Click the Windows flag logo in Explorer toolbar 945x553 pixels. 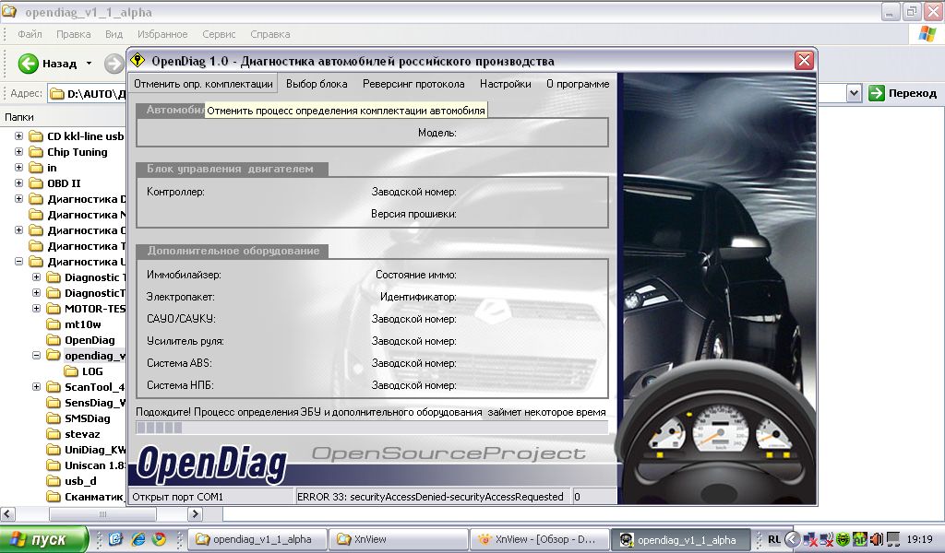pyautogui.click(x=927, y=34)
